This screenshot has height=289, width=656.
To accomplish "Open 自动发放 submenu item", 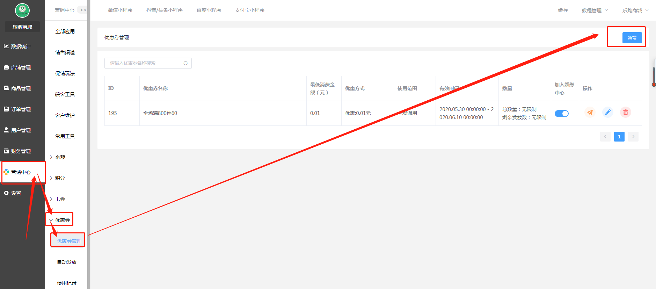I will tap(67, 262).
